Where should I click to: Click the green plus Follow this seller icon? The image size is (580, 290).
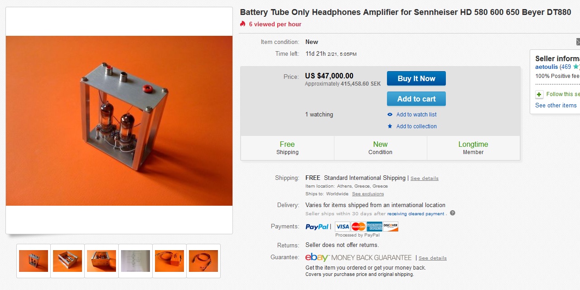pos(539,94)
